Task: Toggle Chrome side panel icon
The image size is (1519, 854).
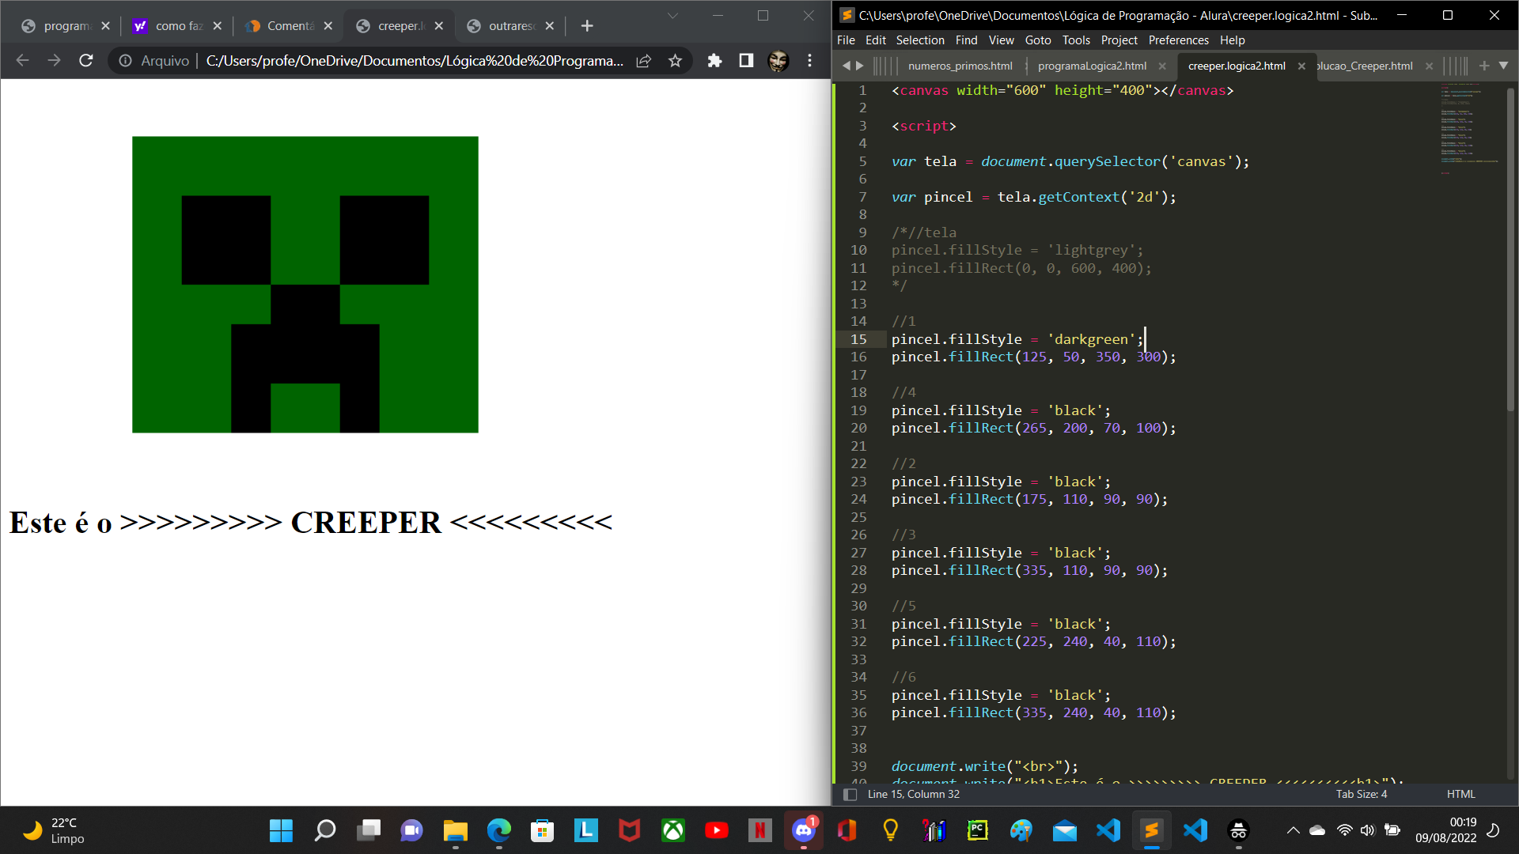Action: click(x=746, y=60)
